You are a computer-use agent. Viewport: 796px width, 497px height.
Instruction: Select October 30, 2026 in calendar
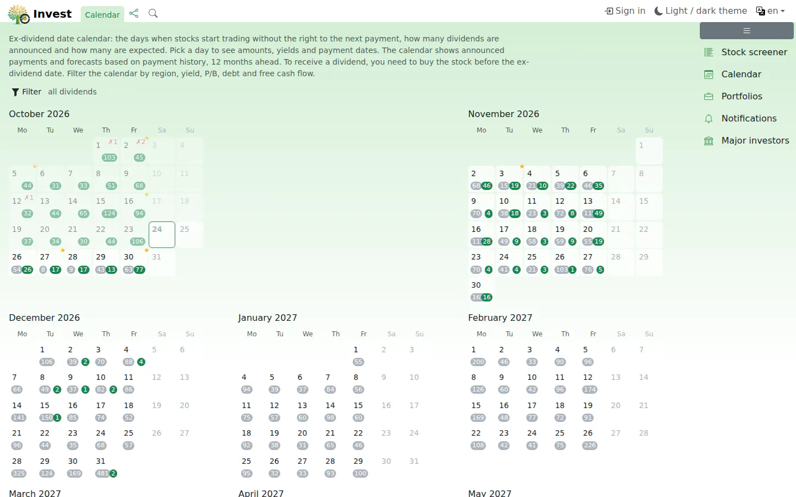[x=134, y=262]
